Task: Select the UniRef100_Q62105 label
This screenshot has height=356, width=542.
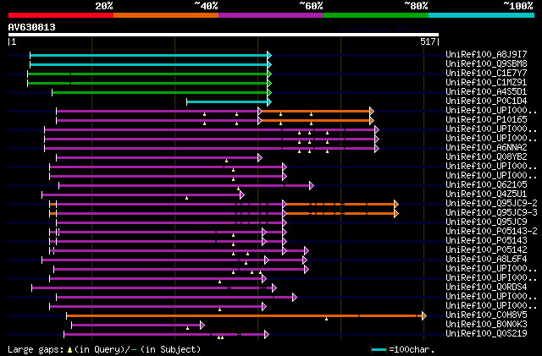Action: [486, 184]
